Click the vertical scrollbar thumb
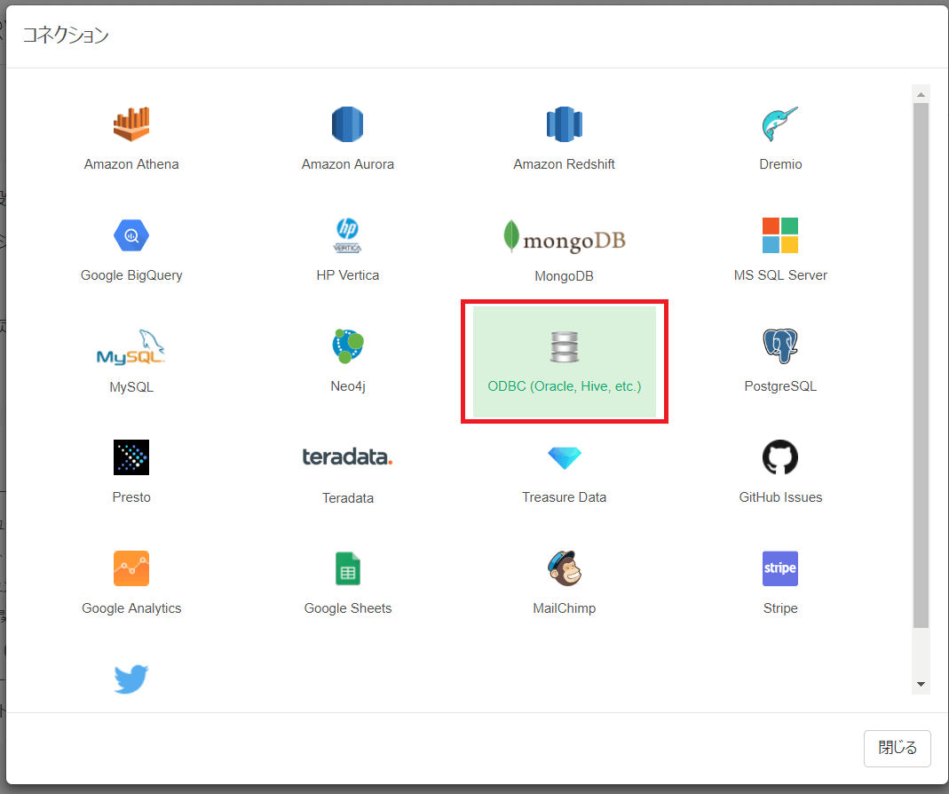This screenshot has height=794, width=949. click(921, 365)
